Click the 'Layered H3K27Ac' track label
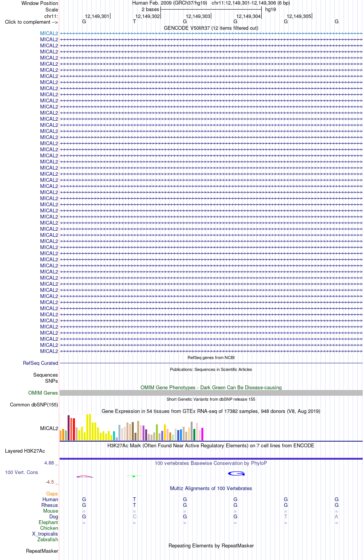 [25, 451]
